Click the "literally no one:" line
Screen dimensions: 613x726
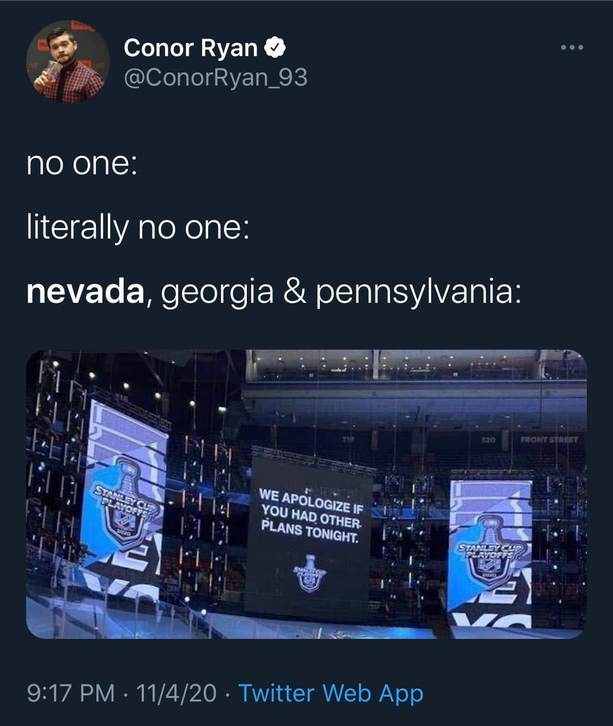click(x=138, y=227)
